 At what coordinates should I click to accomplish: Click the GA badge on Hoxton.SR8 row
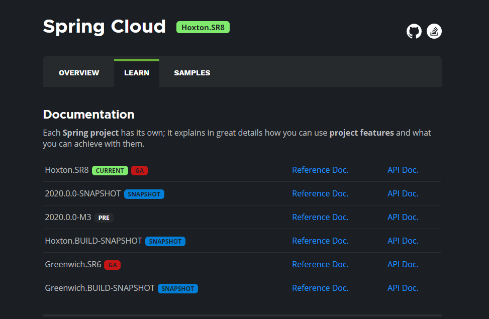(139, 171)
